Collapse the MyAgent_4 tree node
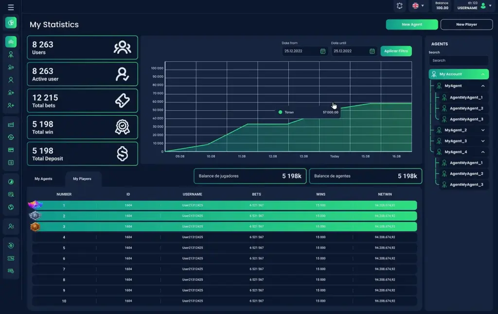The width and height of the screenshot is (498, 314). pyautogui.click(x=483, y=152)
